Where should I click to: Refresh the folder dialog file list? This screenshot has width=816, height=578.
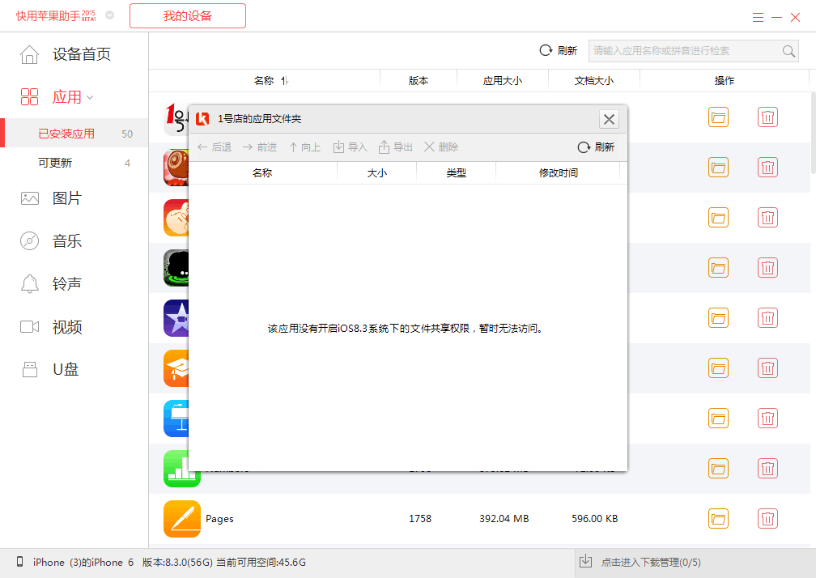point(596,147)
